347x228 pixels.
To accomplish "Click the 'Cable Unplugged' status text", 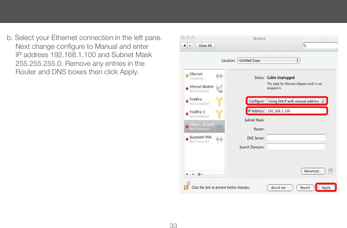I will coord(280,78).
